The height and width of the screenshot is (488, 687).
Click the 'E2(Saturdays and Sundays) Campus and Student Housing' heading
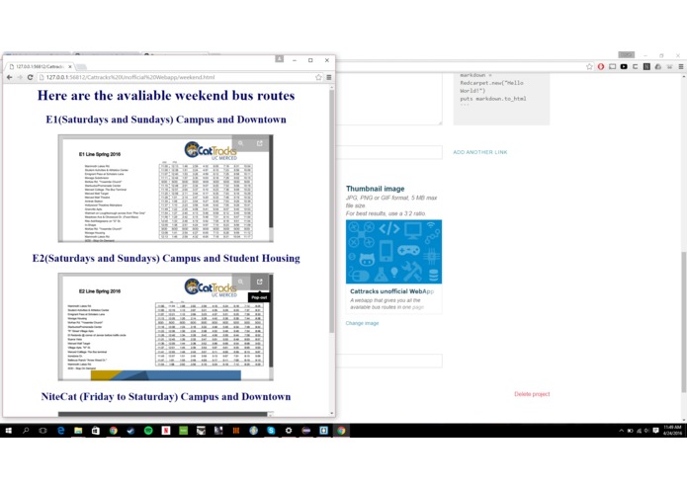point(166,258)
